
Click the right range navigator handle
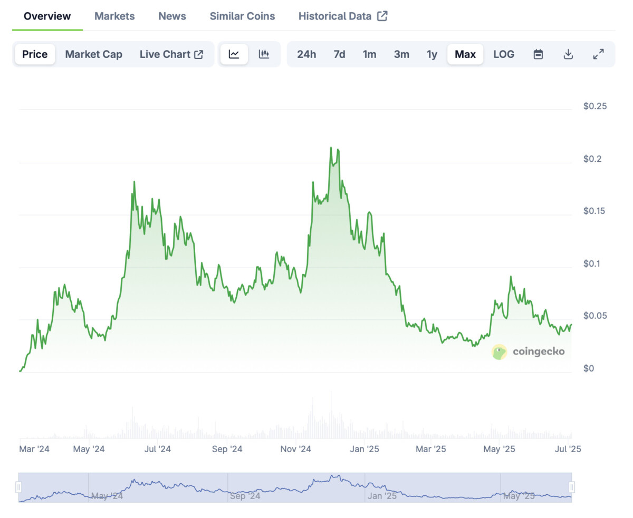click(572, 487)
